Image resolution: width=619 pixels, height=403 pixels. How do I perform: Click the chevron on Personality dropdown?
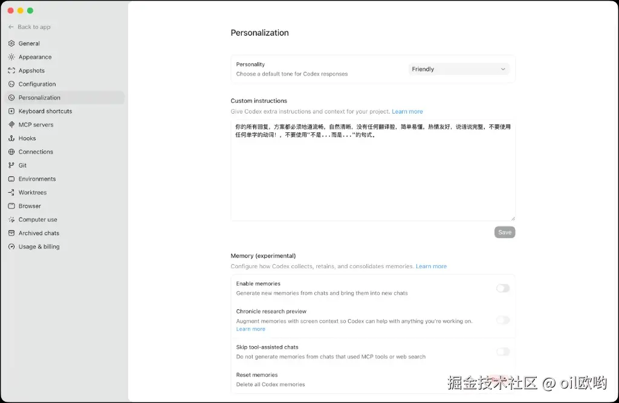(503, 69)
